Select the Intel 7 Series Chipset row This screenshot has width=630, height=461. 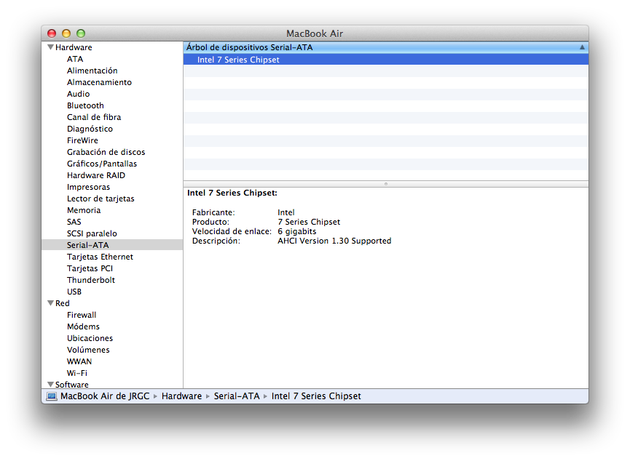click(386, 60)
